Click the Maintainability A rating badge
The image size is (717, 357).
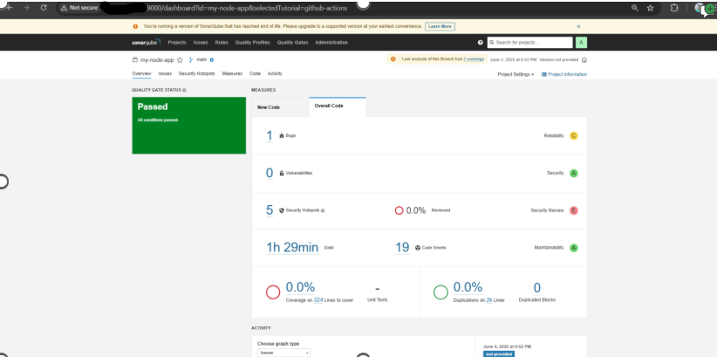click(573, 248)
